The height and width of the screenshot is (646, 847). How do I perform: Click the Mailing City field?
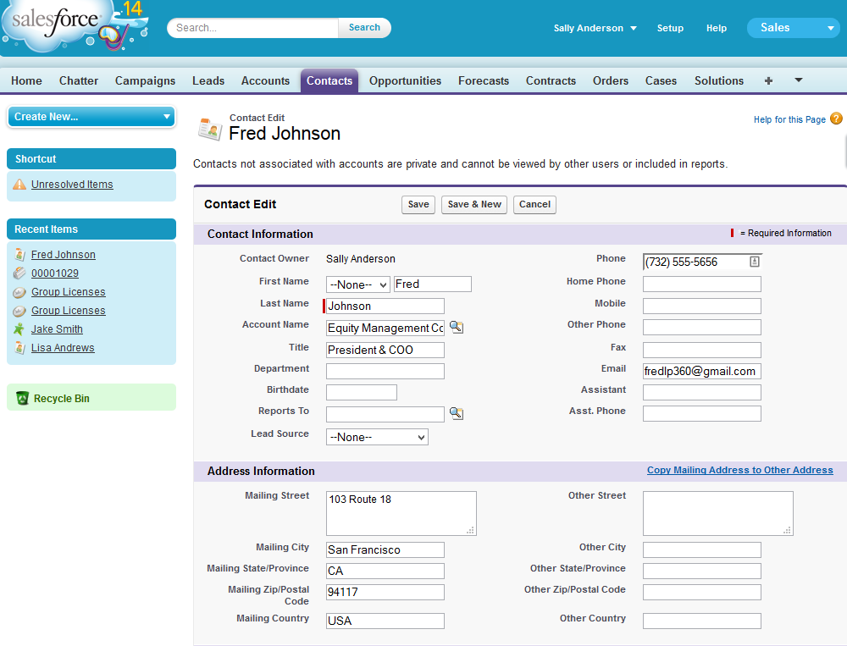pyautogui.click(x=385, y=549)
